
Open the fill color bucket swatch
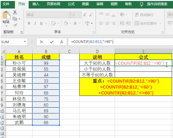tap(66, 23)
